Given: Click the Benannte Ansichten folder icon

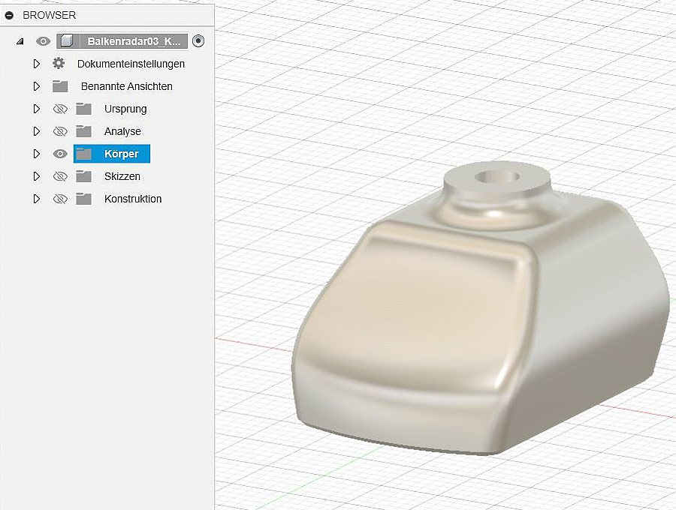Looking at the screenshot, I should point(60,86).
